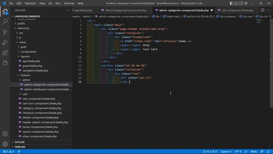Collapse the layouts folder
Viewport: 273px width, 154px height.
[x=25, y=56]
